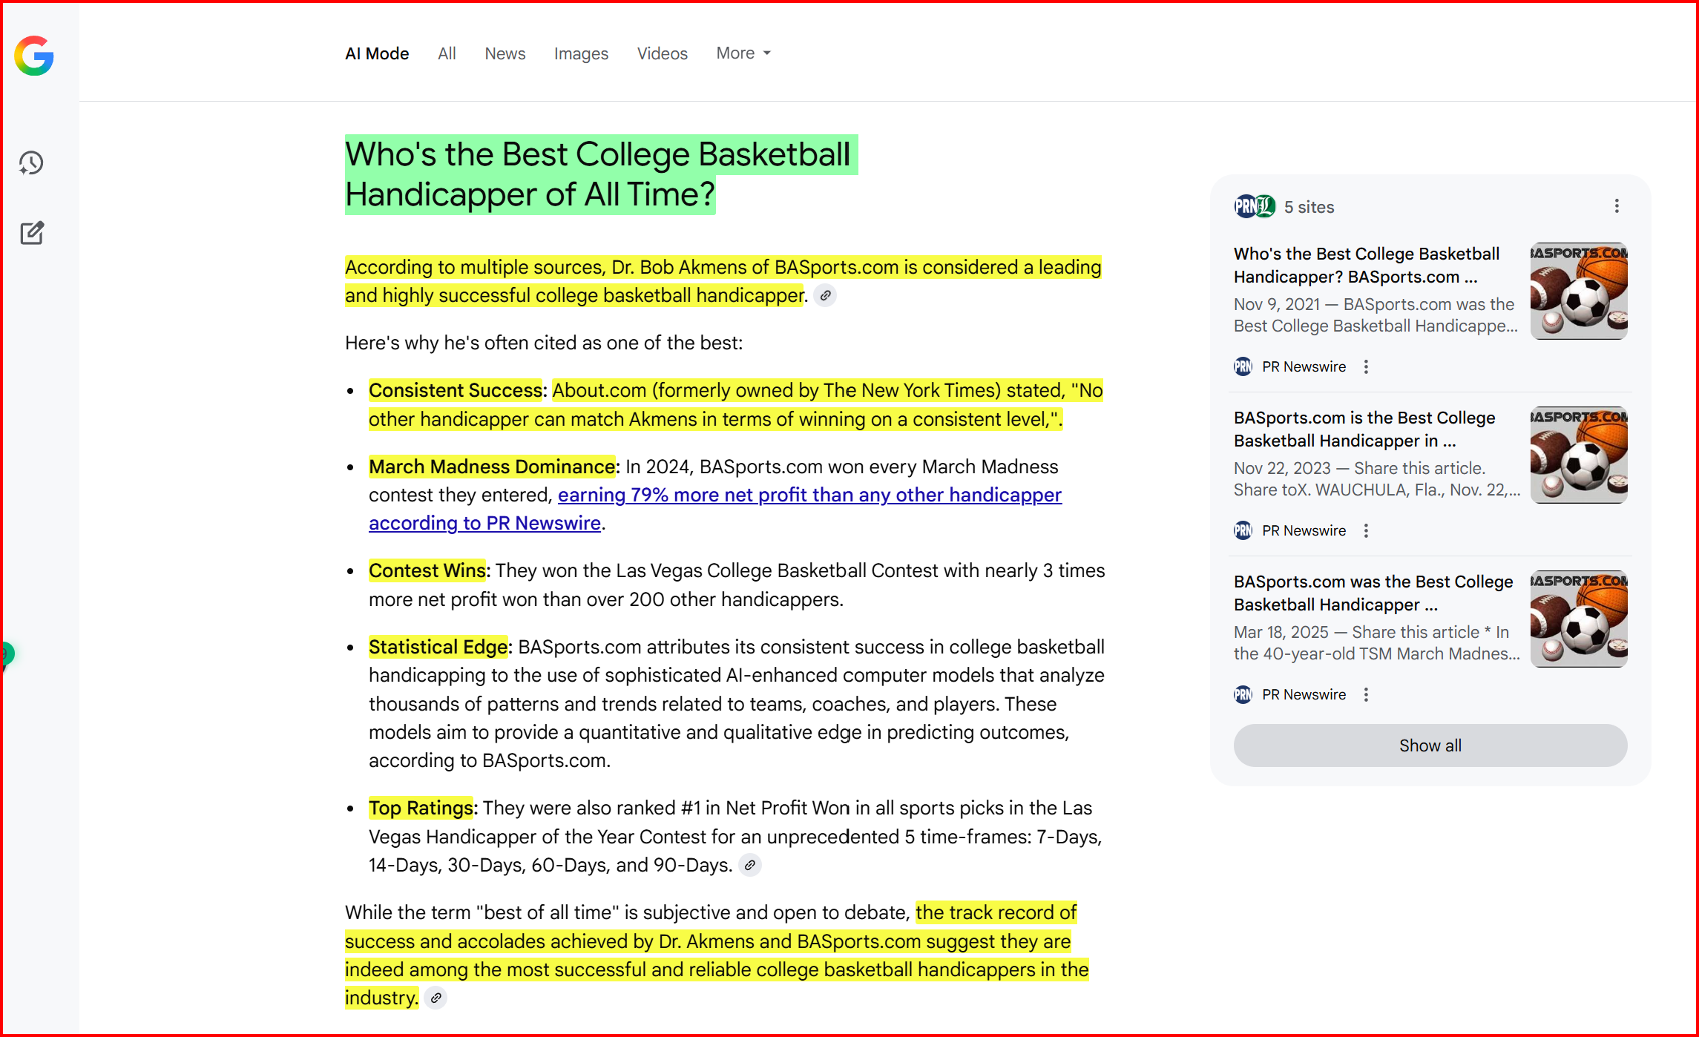Viewport: 1699px width, 1037px height.
Task: Open three-dot menu beside '5 sites'
Action: 1617,206
